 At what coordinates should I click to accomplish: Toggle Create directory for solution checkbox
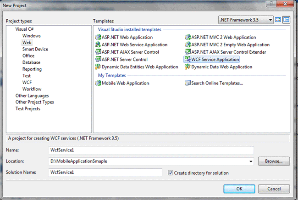171,173
